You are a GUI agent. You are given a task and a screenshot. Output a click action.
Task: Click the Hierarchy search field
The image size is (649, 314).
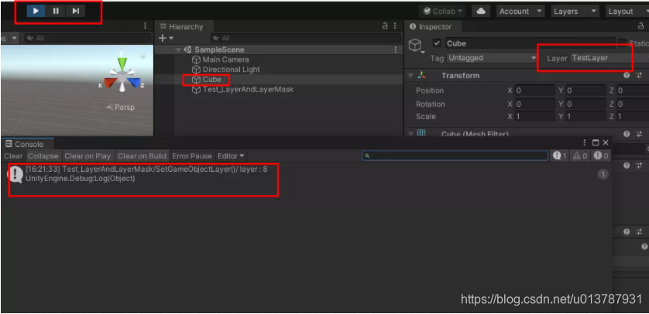coord(305,38)
